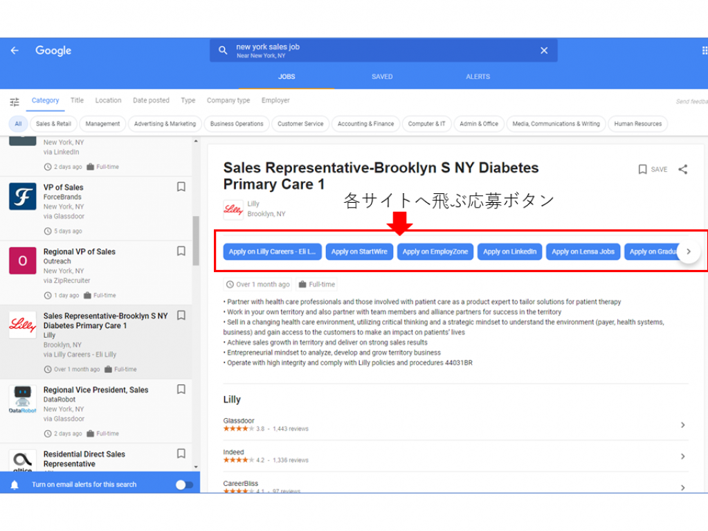Click the Send feedback link
The width and height of the screenshot is (708, 531).
tap(692, 102)
